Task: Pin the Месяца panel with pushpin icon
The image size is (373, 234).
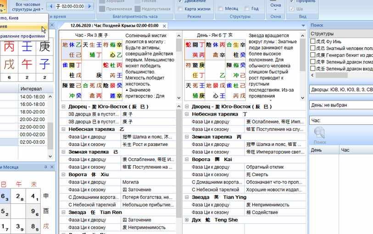Action: pos(45,167)
